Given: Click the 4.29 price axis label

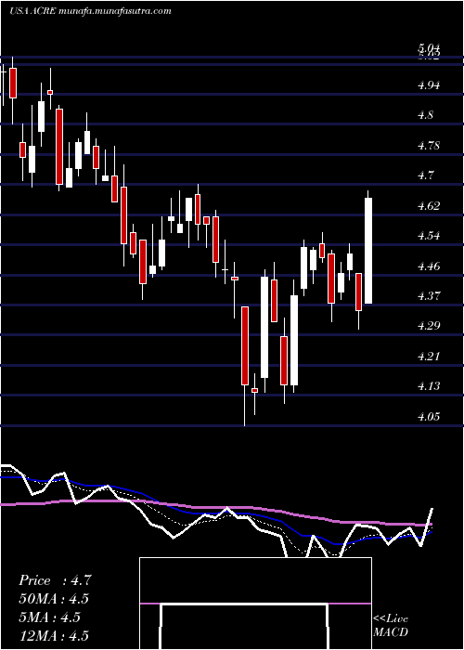Looking at the screenshot, I should click(x=429, y=326).
